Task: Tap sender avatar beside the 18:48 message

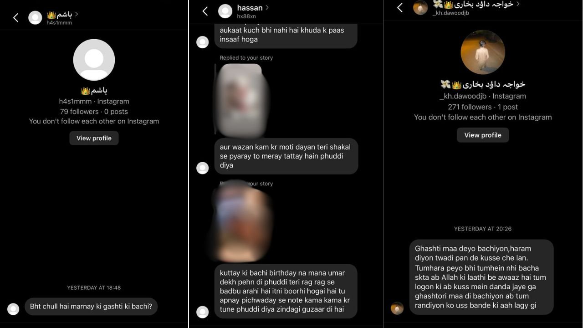Action: coord(14,309)
